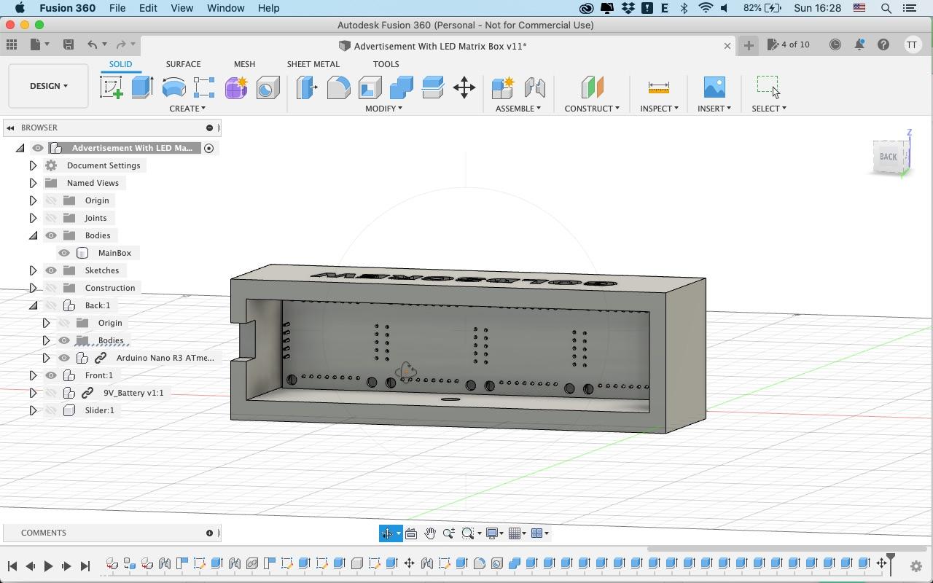Switch to the SHEET METAL tab
The image size is (933, 583).
313,64
